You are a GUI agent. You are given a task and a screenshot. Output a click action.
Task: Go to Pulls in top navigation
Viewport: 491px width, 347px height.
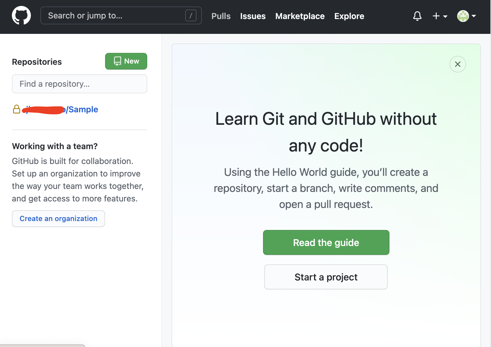coord(221,16)
